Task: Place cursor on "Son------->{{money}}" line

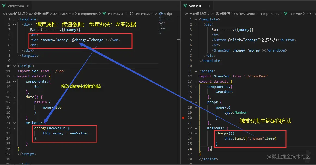Action: 233,30
